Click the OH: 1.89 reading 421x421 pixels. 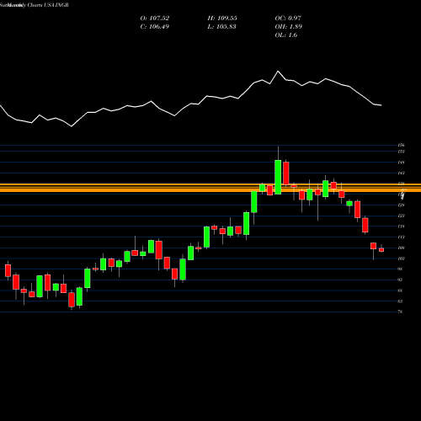(289, 27)
